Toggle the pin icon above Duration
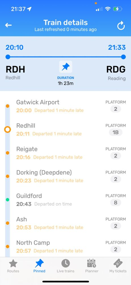Viewport: 131px width, 285px height. coord(65,67)
